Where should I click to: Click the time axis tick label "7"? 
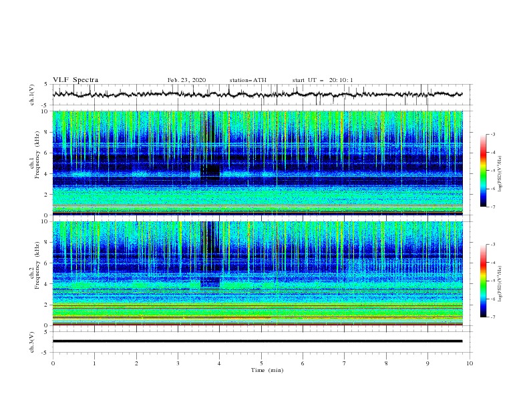(x=345, y=363)
